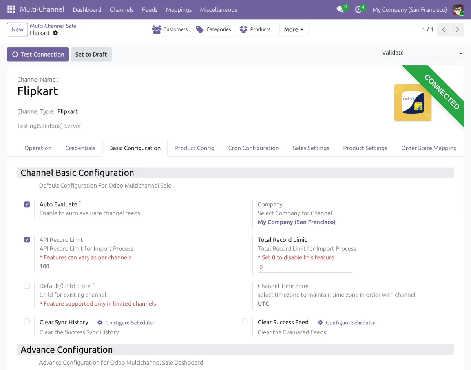This screenshot has height=370, width=471.
Task: Toggle the Default/Child Store checkbox
Action: pos(27,286)
